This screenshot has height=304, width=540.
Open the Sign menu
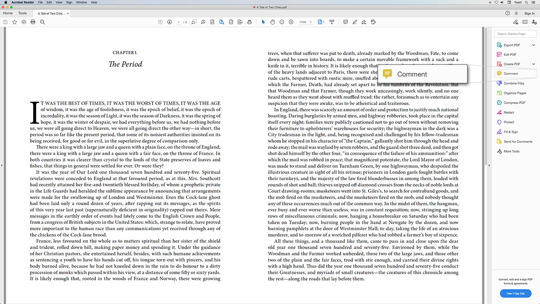(x=69, y=2)
